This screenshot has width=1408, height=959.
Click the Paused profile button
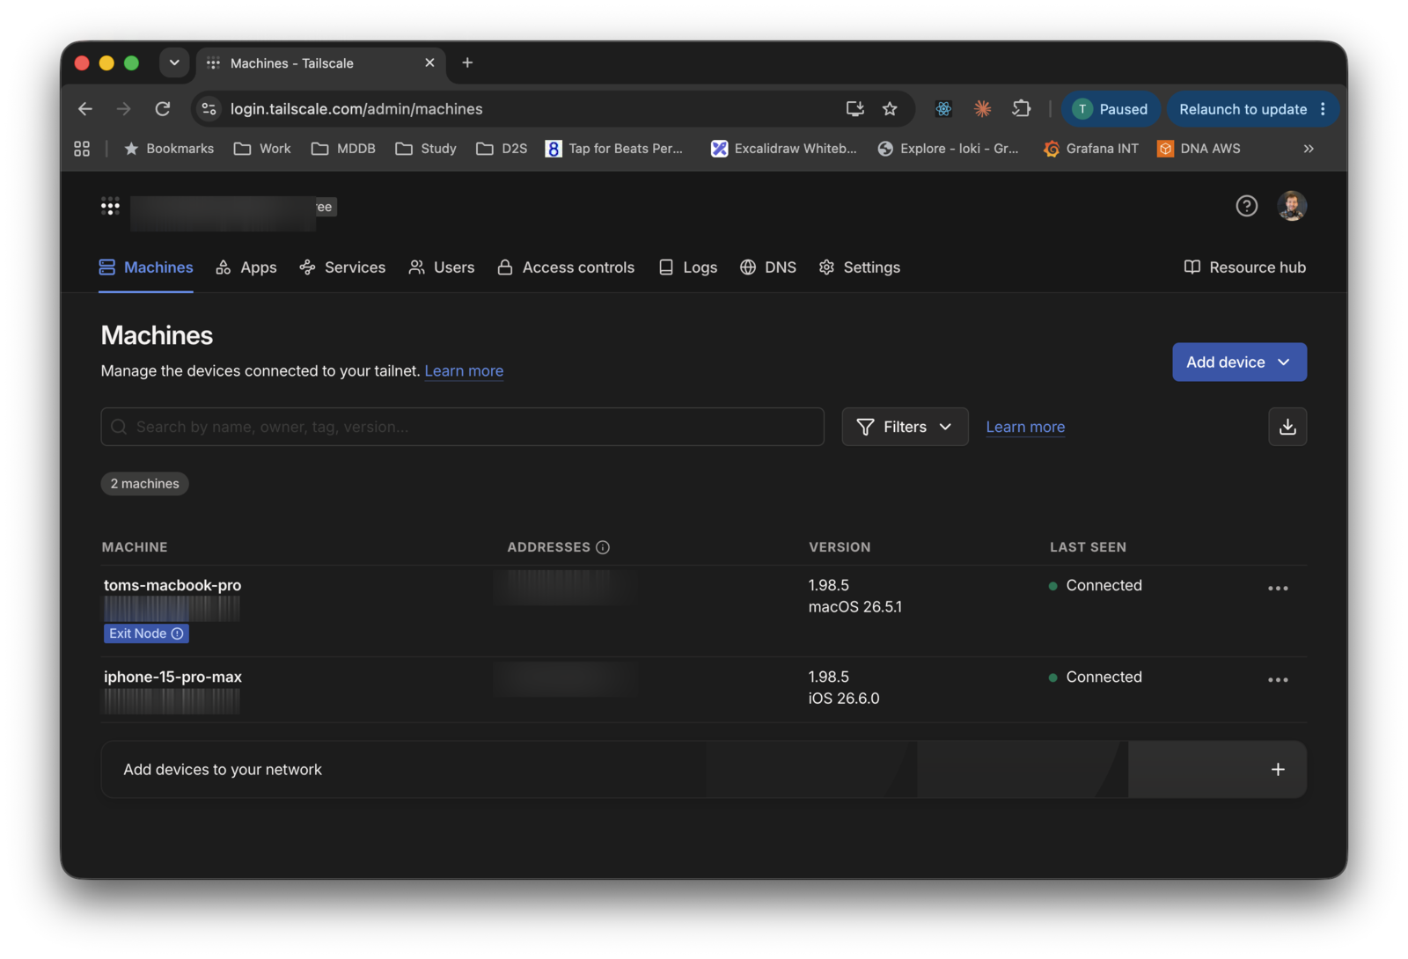[x=1111, y=109]
